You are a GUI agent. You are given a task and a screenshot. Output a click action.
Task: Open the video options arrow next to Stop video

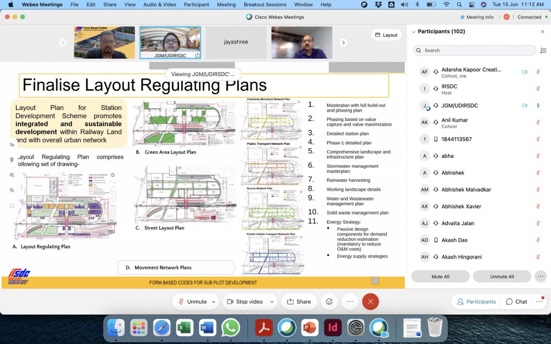pos(272,302)
